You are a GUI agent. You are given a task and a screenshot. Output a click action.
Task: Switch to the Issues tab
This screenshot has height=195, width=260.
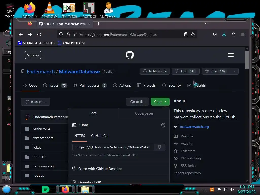[55, 85]
